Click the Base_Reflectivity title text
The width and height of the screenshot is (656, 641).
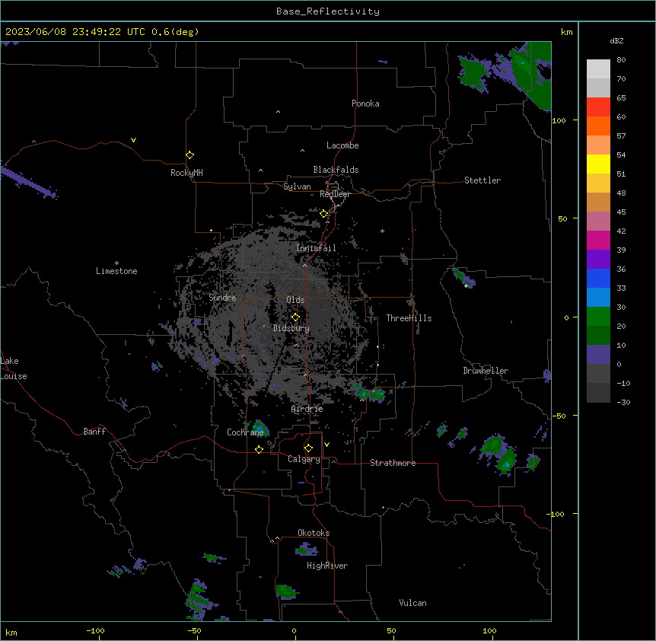(328, 11)
